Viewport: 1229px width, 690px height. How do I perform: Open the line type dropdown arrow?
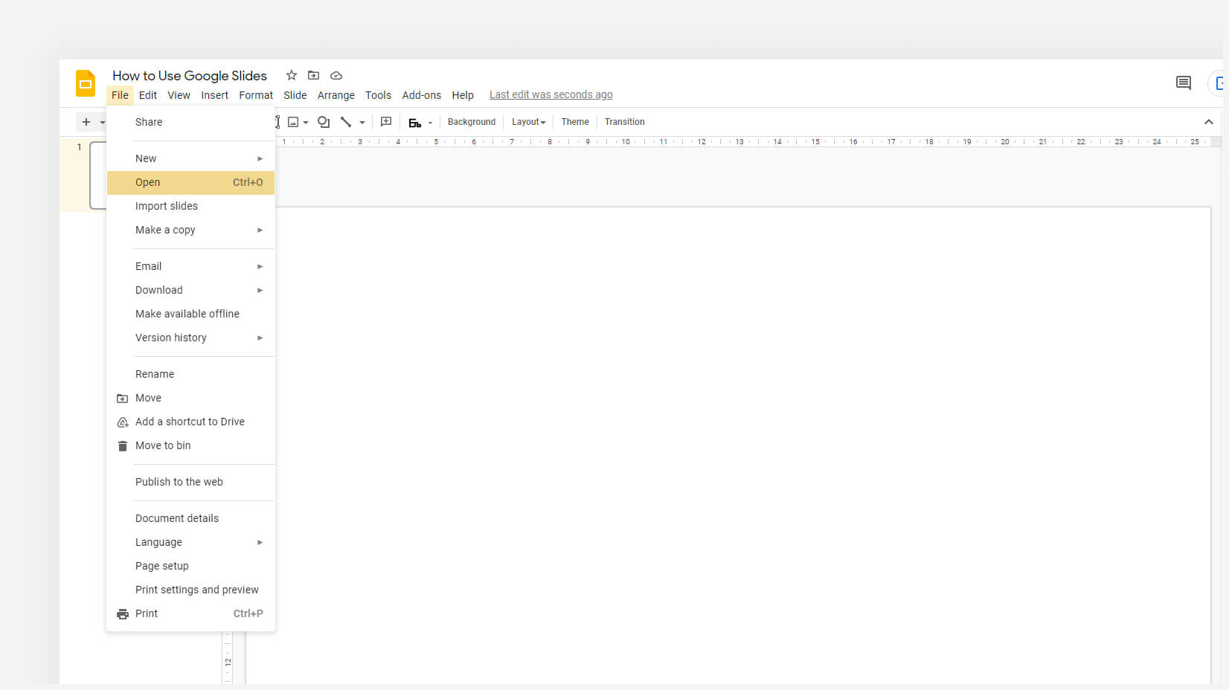[362, 123]
